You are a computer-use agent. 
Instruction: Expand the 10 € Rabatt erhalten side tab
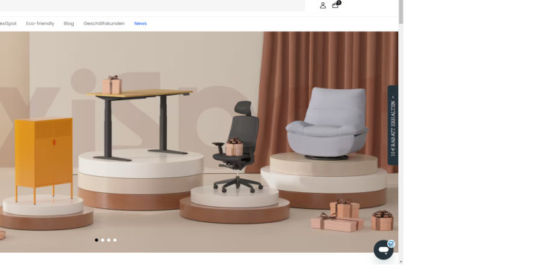click(393, 125)
